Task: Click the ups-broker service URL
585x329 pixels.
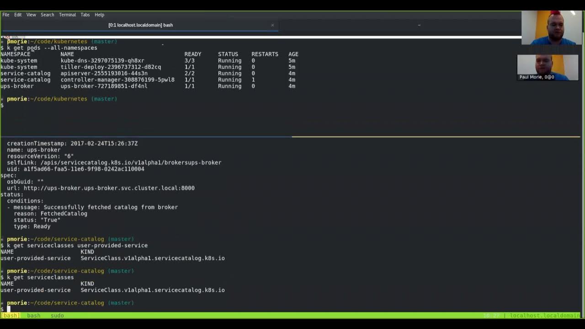Action: [128, 188]
